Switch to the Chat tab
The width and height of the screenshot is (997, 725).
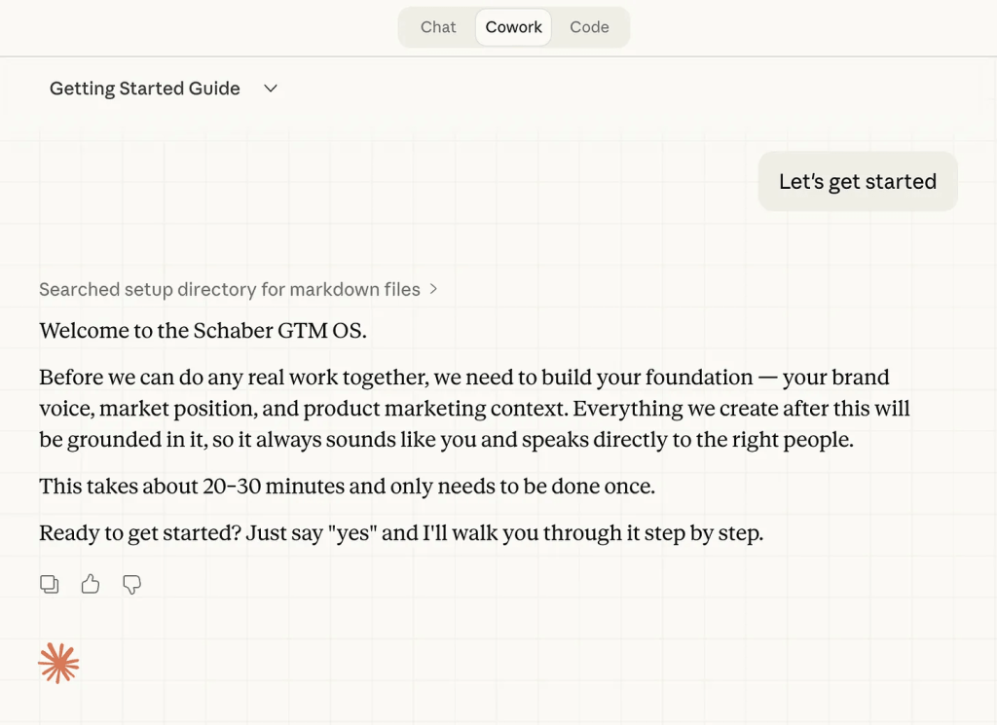click(x=438, y=27)
